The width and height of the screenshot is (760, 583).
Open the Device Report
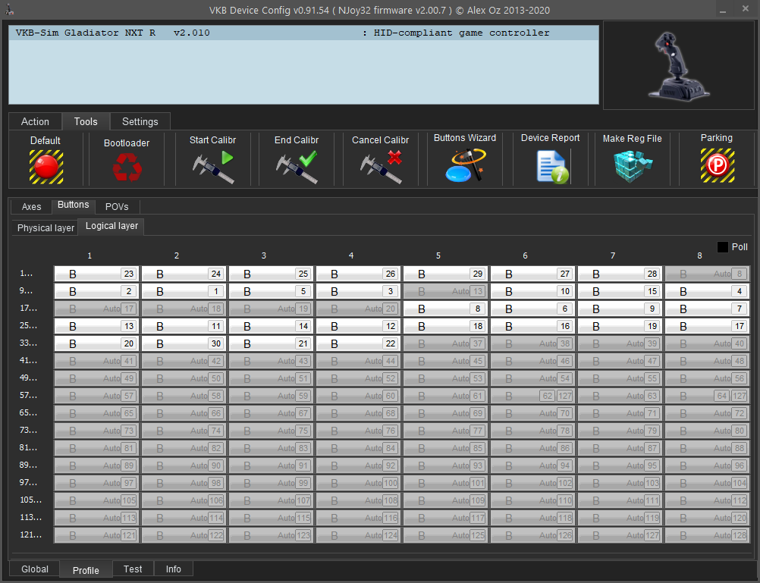point(550,167)
